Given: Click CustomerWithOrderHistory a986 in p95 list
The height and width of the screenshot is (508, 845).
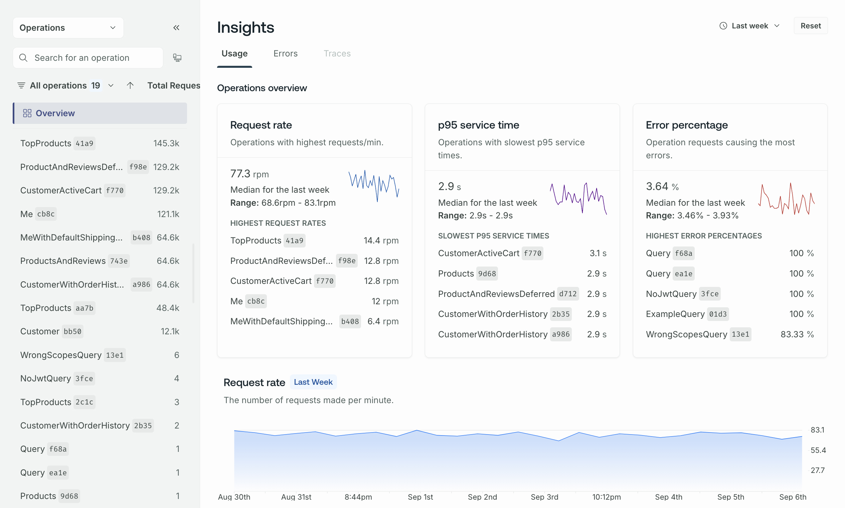Looking at the screenshot, I should point(522,334).
